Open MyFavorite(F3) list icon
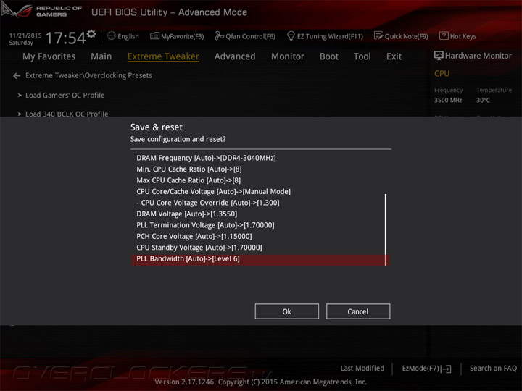Screen dimensions: 522x391 pos(154,36)
